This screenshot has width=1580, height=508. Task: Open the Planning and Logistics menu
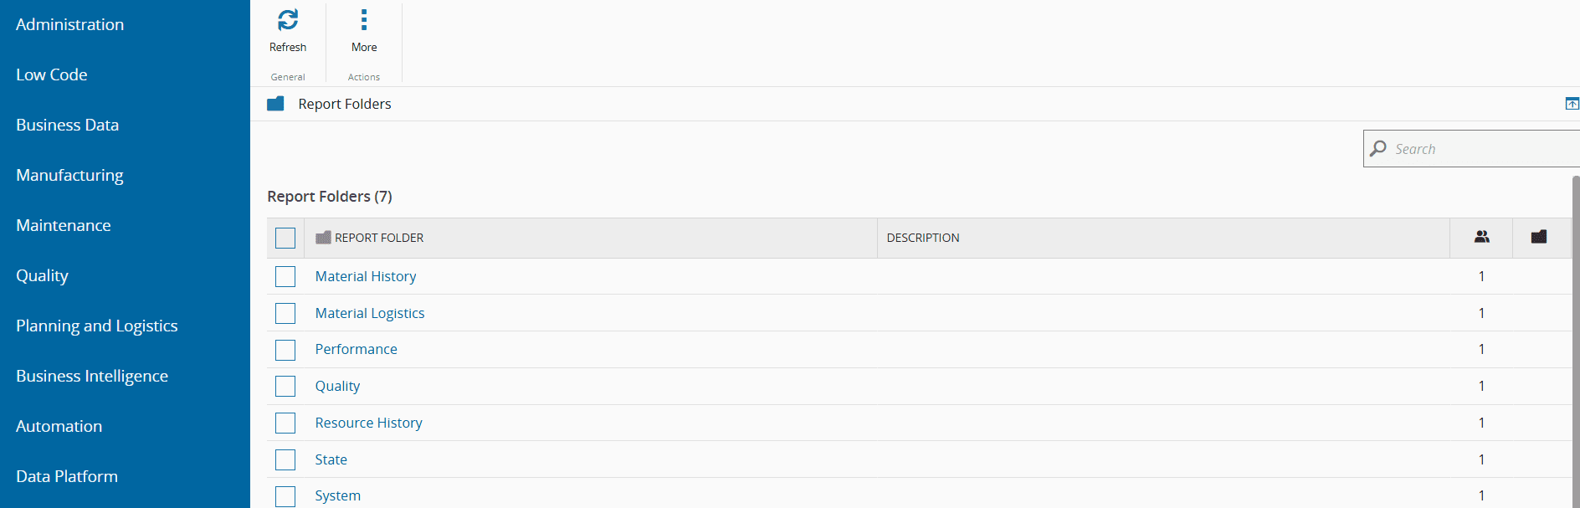(97, 326)
